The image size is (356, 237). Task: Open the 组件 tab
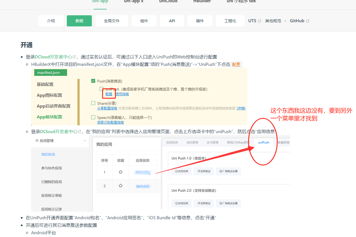(144, 21)
